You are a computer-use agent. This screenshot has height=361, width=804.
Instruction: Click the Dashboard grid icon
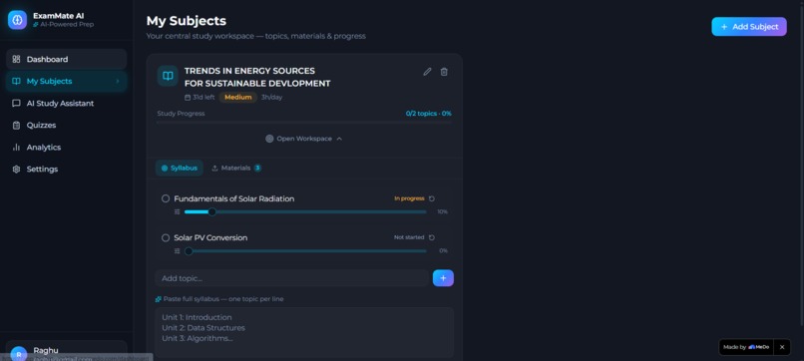pyautogui.click(x=16, y=59)
